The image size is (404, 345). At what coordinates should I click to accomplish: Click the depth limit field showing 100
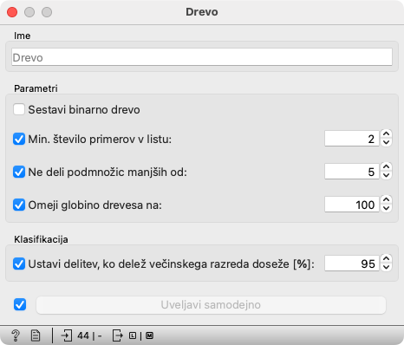pos(352,205)
